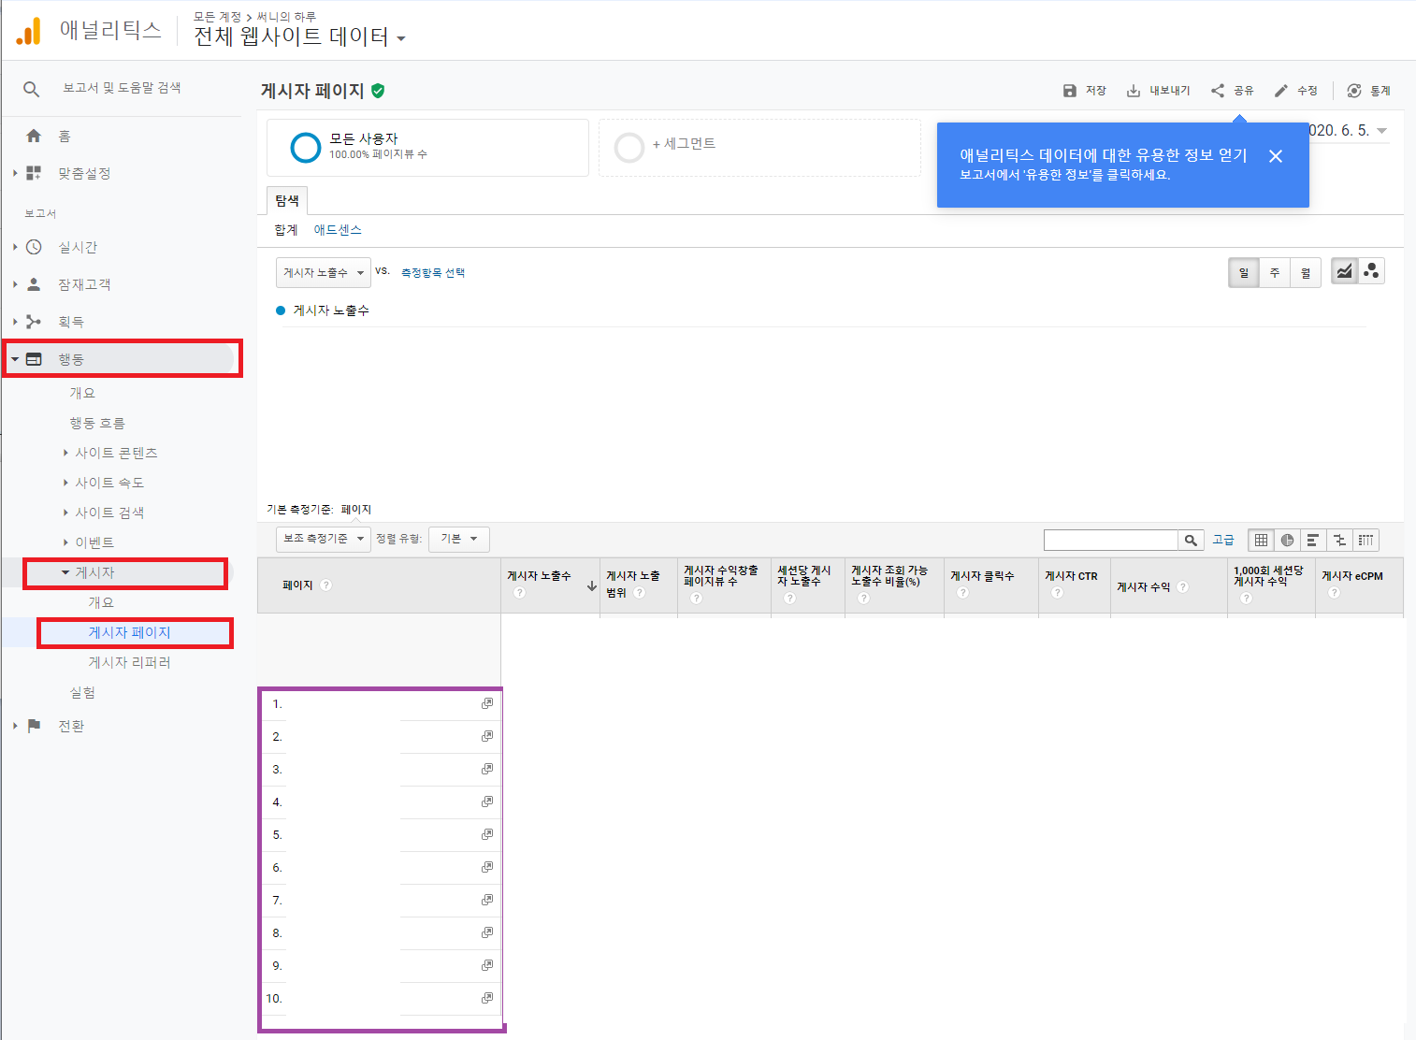1416x1040 pixels.
Task: Click the table search input field
Action: point(1110,540)
